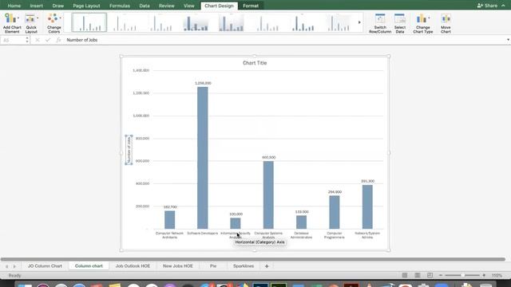Click the formula bar confirm checkmark icon
This screenshot has height=287, width=511.
click(x=48, y=40)
